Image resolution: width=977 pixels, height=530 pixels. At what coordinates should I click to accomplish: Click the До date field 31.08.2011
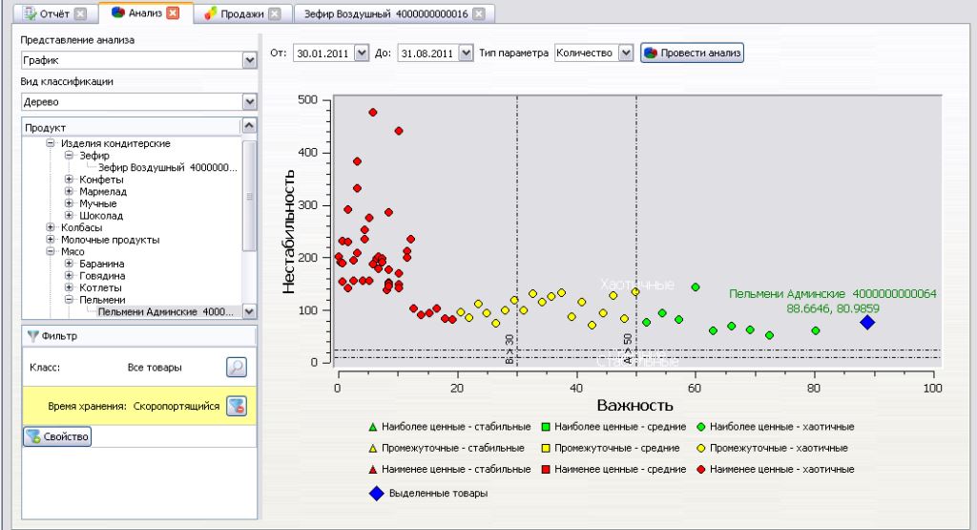(x=427, y=53)
